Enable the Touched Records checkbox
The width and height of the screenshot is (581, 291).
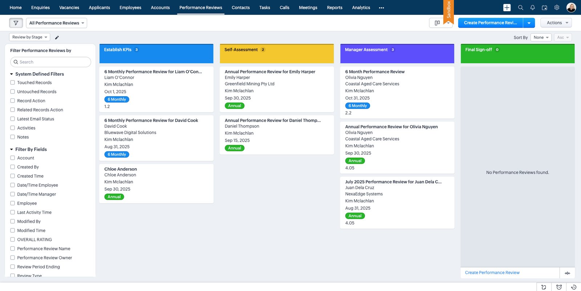13,83
